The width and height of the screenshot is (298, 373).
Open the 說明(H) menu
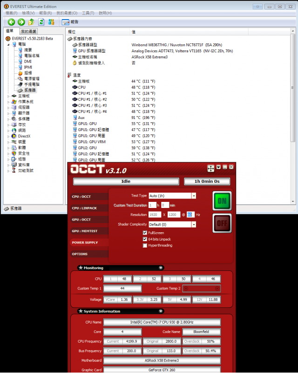[105, 13]
